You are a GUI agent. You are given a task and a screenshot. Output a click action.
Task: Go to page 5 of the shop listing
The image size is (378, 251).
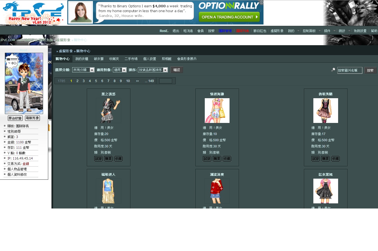click(x=96, y=81)
